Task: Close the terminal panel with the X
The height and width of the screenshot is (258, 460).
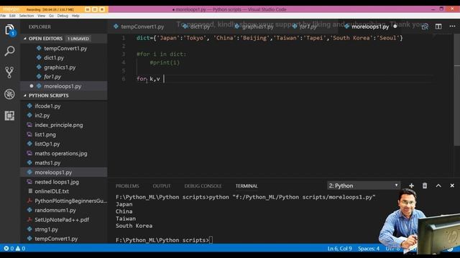Action: 452,186
